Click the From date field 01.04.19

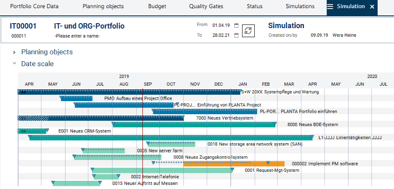[x=220, y=26]
